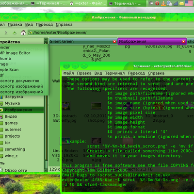Open wine_c folder in sidebar
This screenshot has width=194, height=194.
(x=11, y=156)
